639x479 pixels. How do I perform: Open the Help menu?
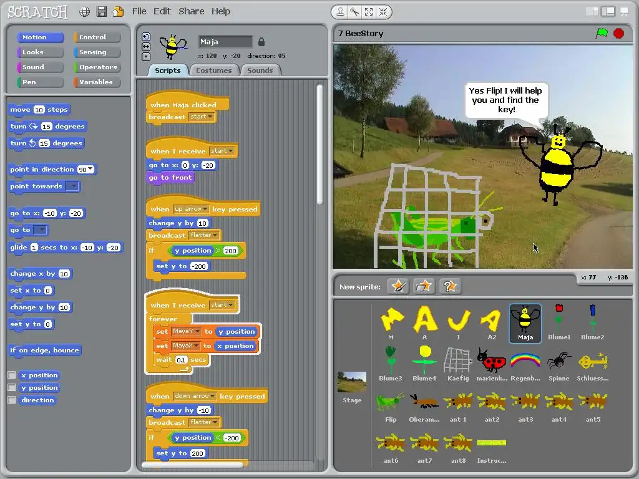pyautogui.click(x=220, y=11)
